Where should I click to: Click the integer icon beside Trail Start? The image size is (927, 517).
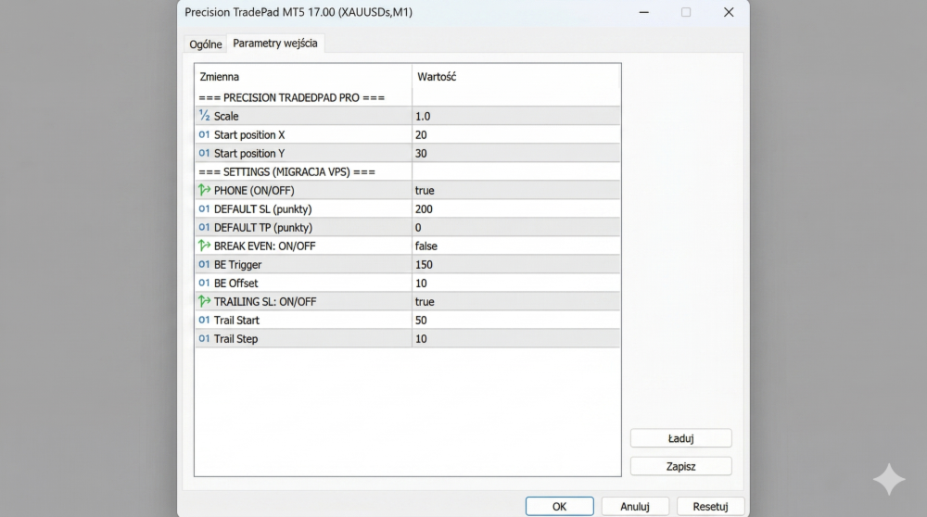[x=204, y=321]
